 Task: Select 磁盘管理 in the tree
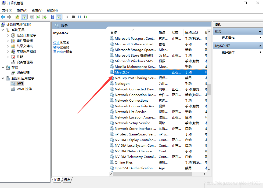coord(23,73)
